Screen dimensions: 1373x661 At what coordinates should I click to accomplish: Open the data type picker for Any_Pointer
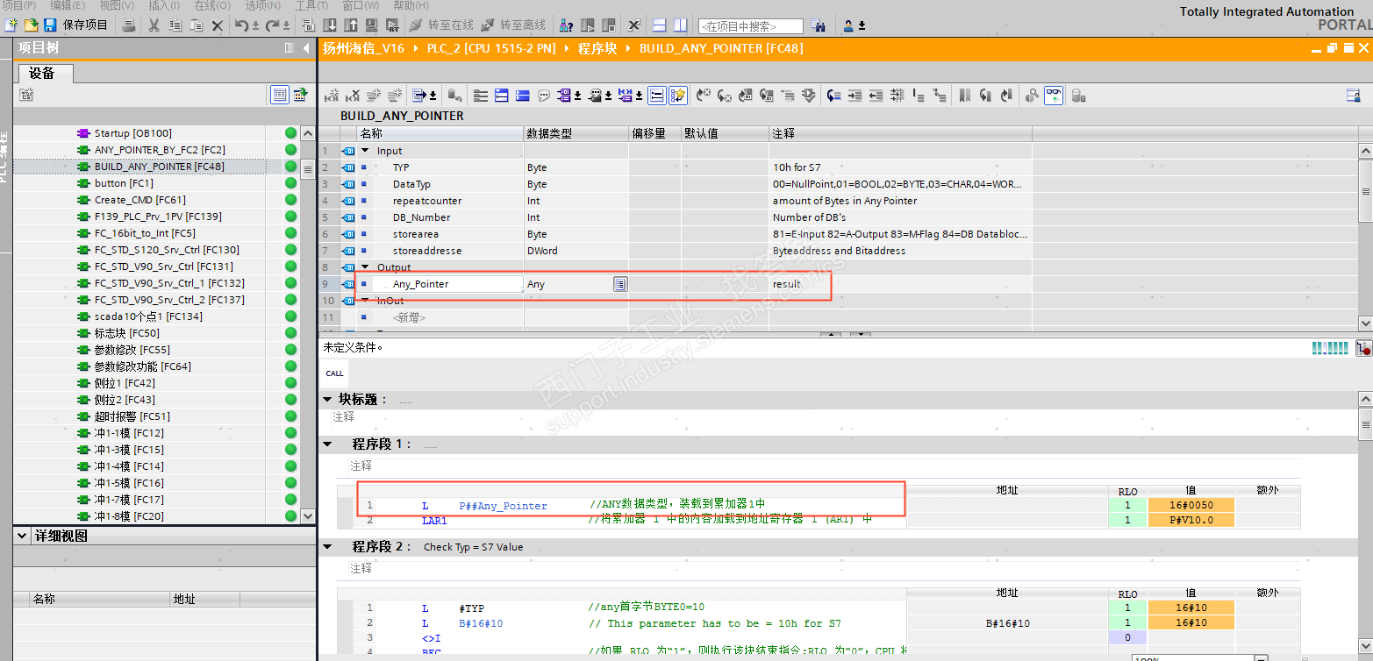tap(620, 284)
